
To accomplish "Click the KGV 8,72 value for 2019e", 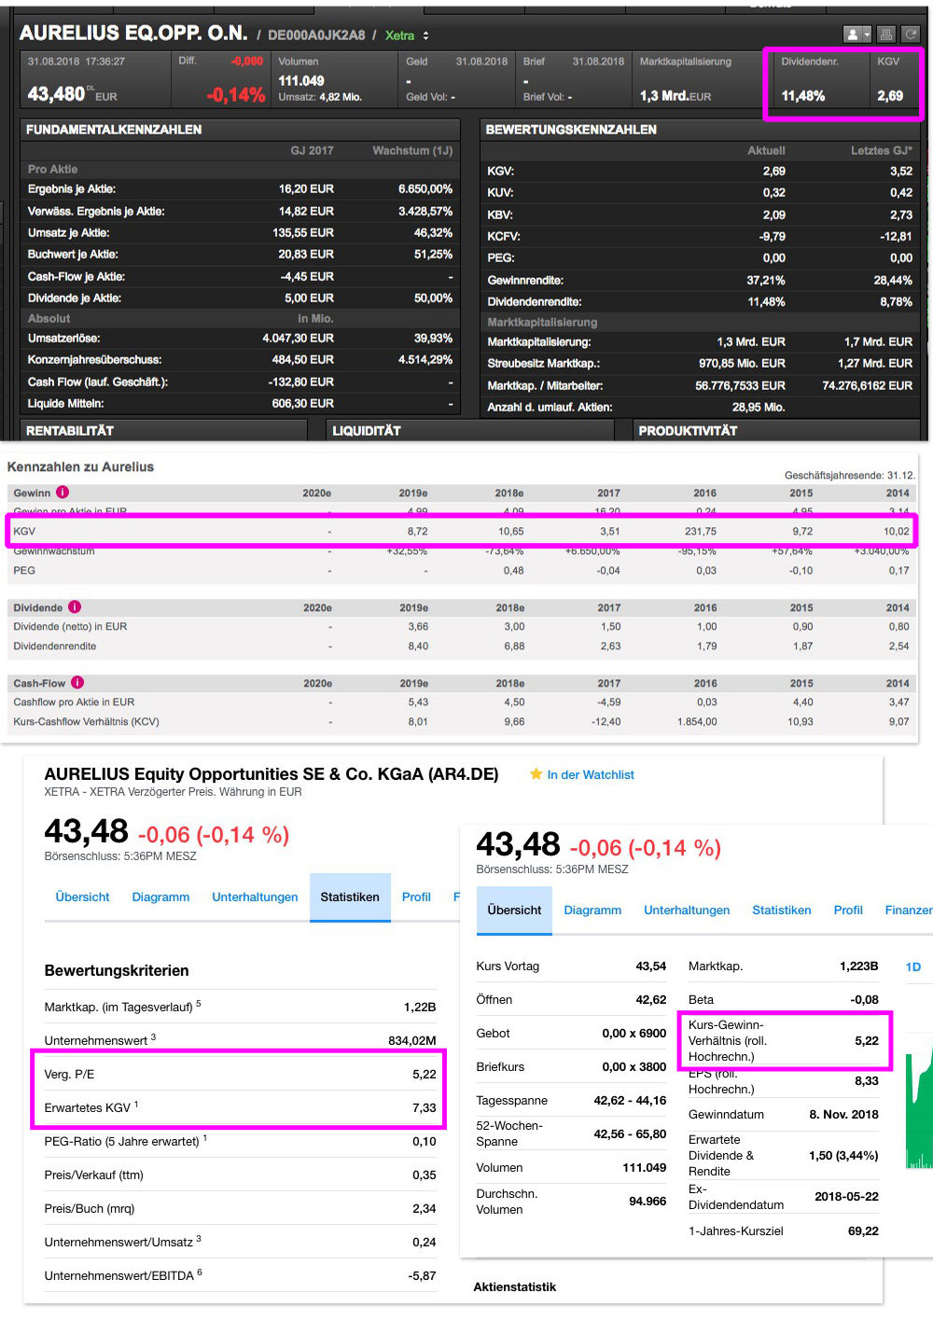I will click(417, 532).
